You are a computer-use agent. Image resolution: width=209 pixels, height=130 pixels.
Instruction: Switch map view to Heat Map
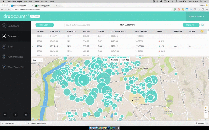coord(125,60)
